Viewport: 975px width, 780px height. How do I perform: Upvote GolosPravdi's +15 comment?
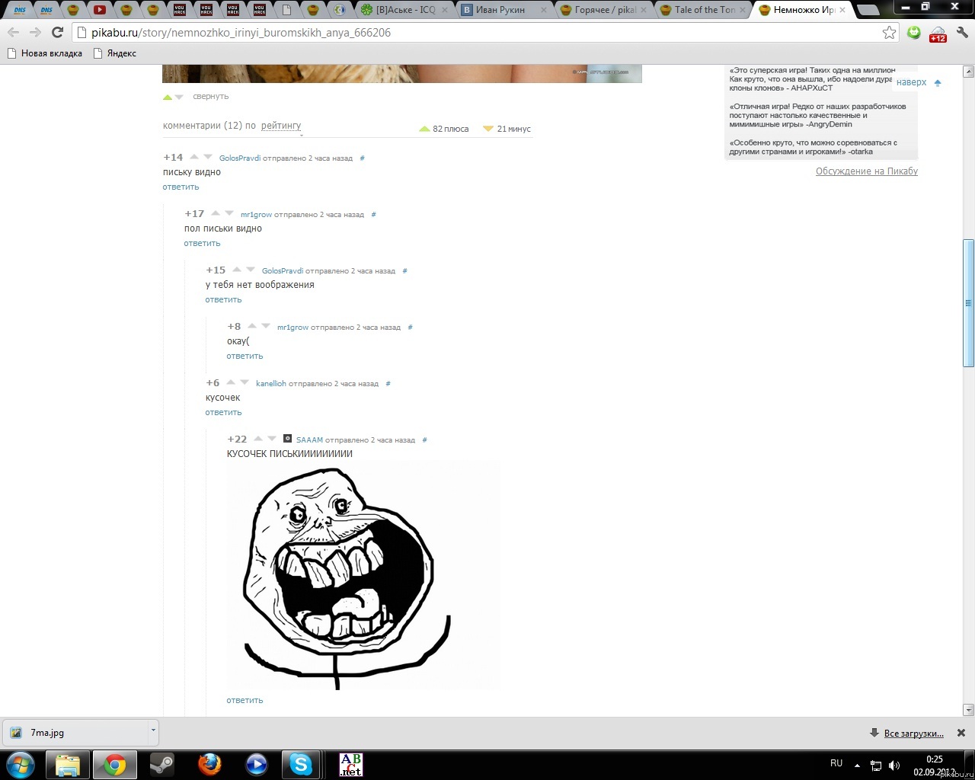(237, 270)
